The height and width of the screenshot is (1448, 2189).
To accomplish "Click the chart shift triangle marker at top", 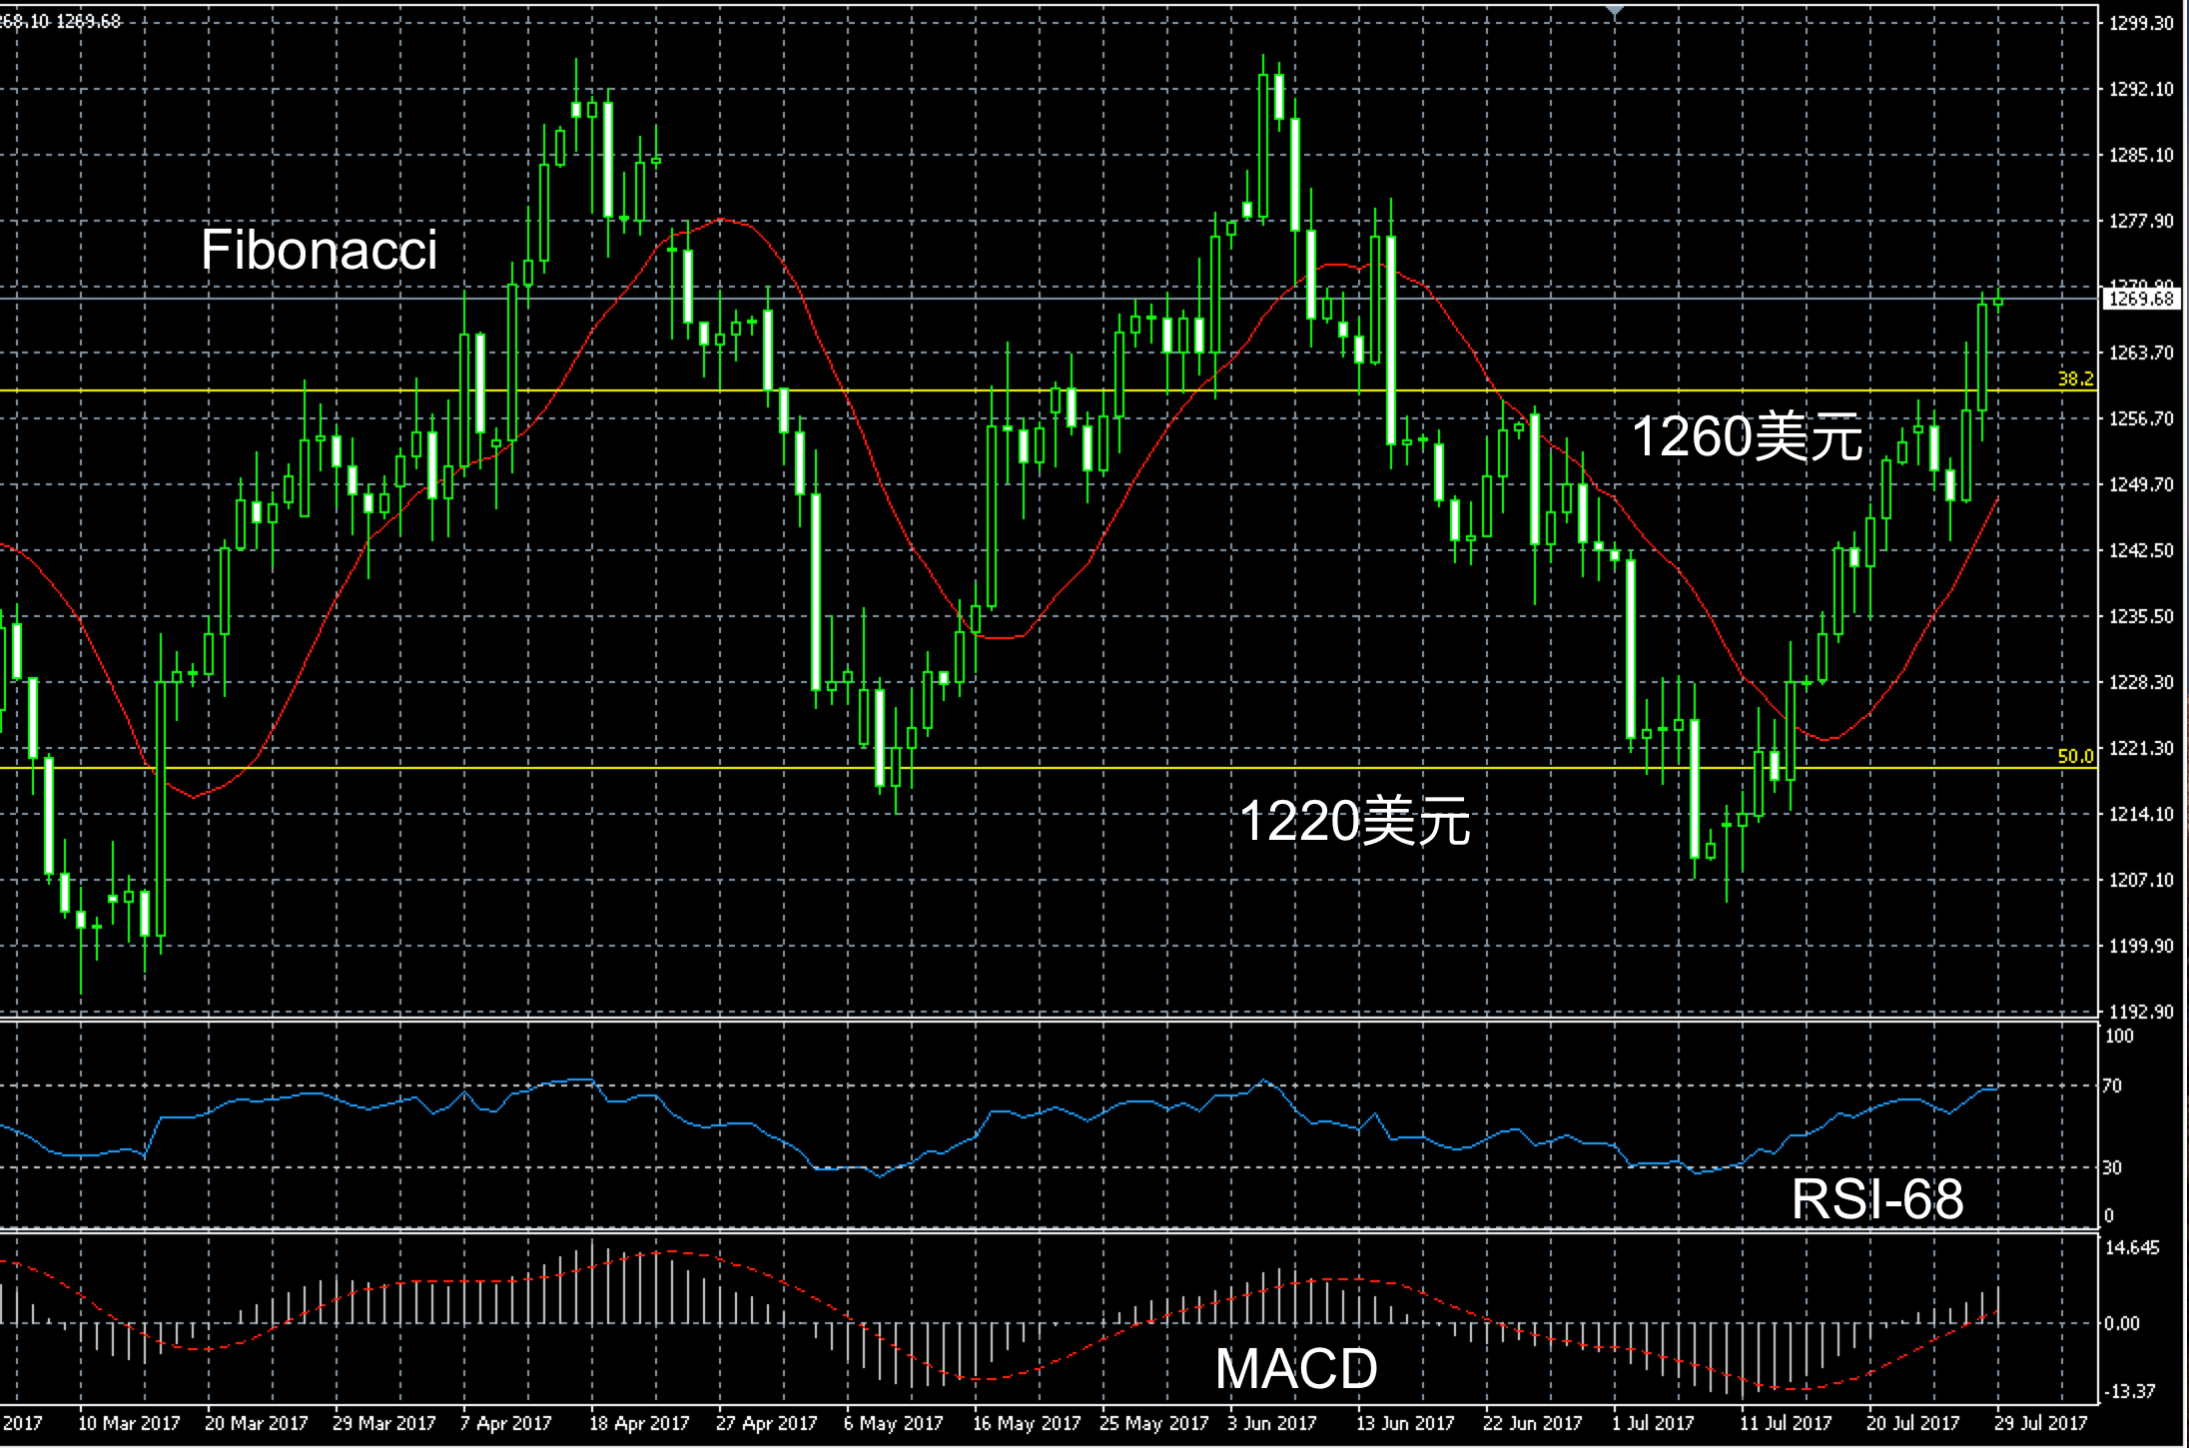I will tap(1615, 10).
